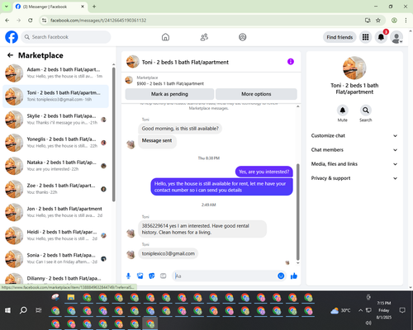Open Zoe's conversation

55,189
